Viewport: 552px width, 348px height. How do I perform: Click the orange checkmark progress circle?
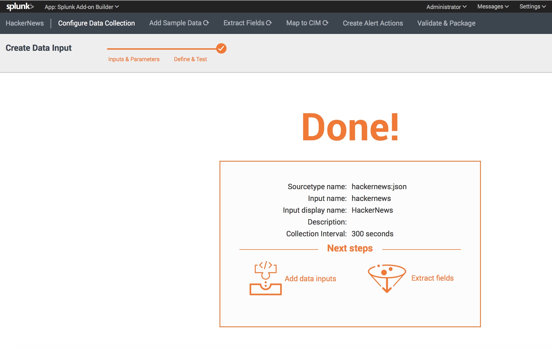click(221, 48)
